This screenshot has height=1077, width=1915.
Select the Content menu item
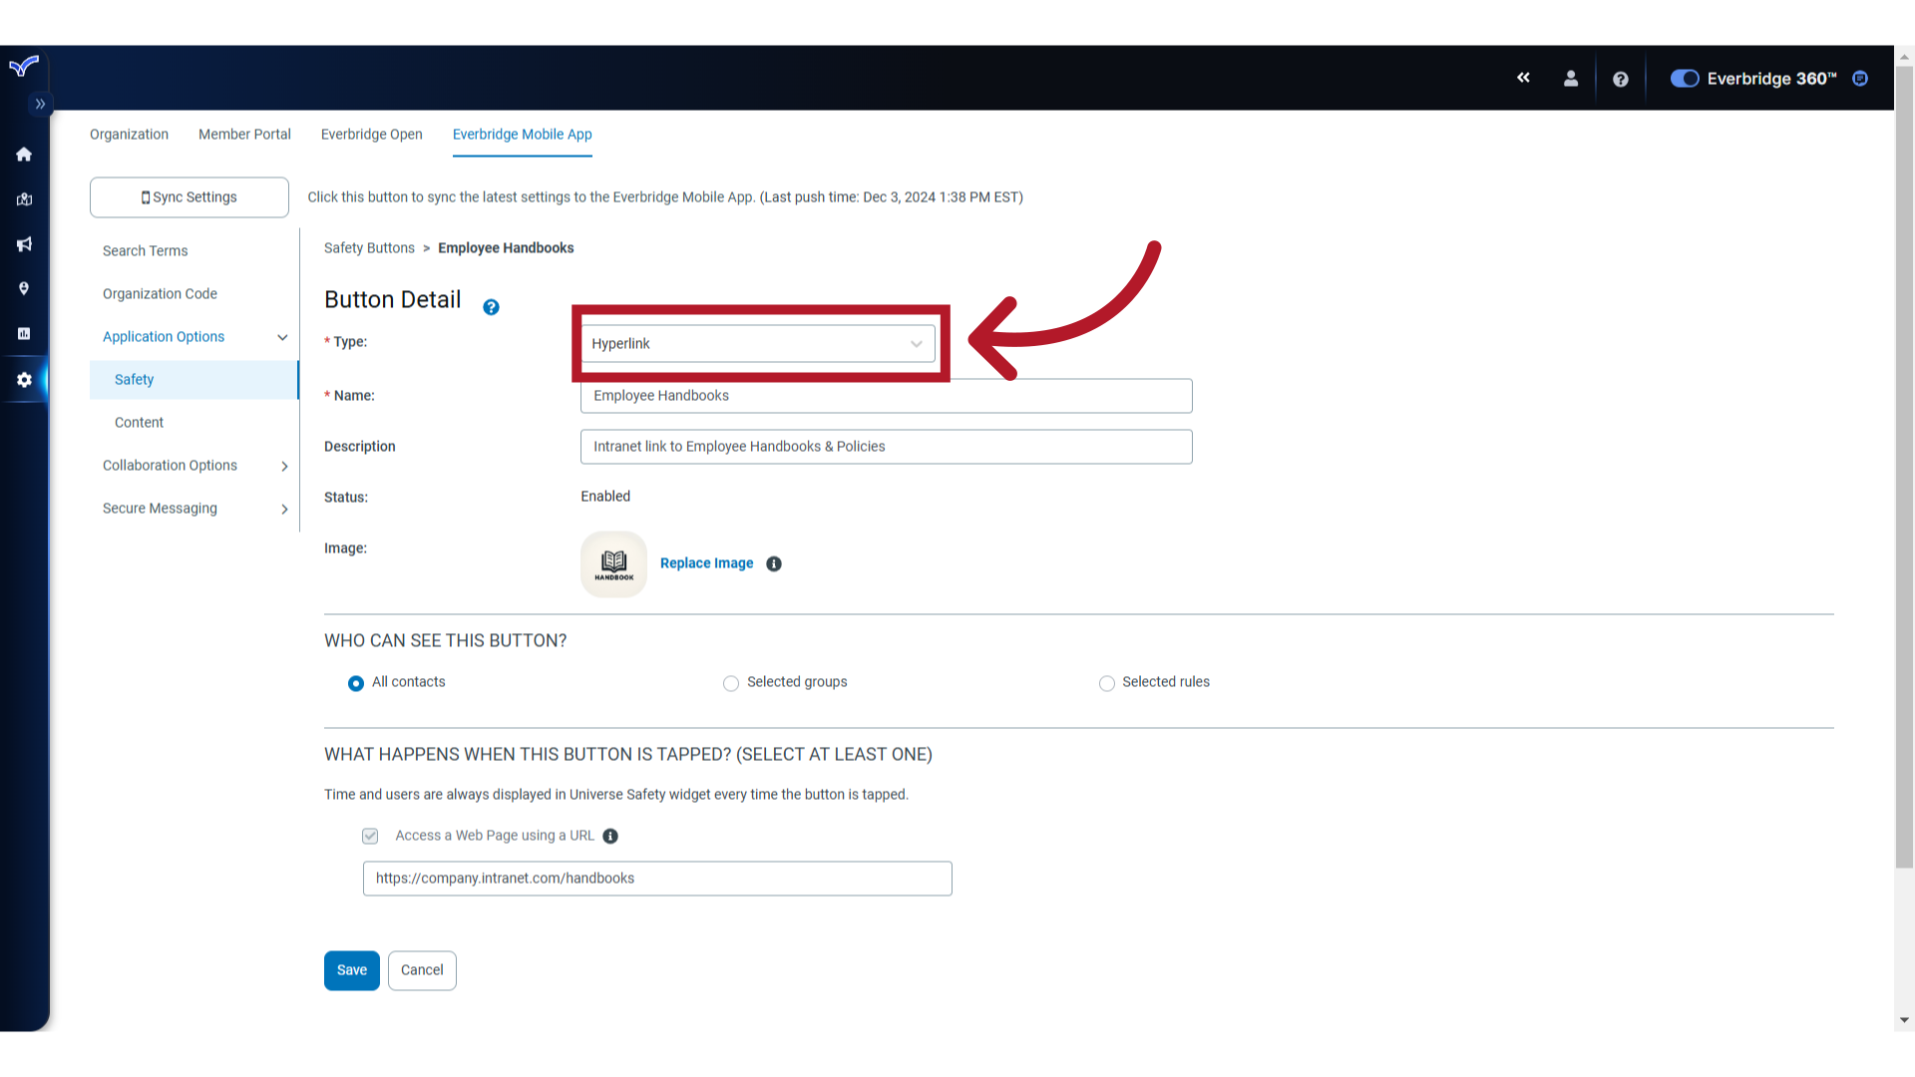[139, 423]
